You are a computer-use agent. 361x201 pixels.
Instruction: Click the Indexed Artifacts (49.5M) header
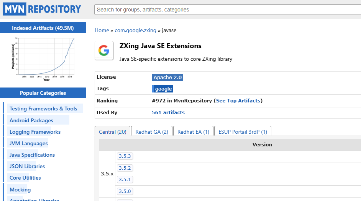point(43,28)
